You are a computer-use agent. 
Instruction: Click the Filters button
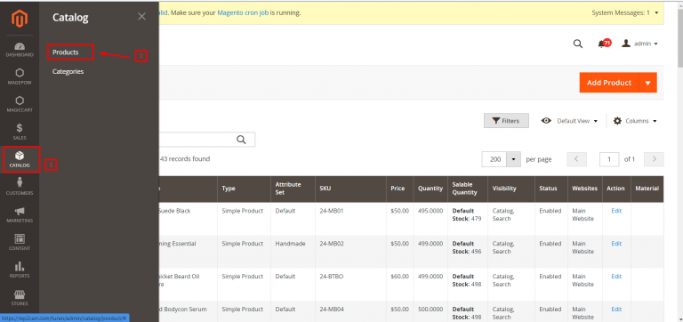click(x=506, y=121)
